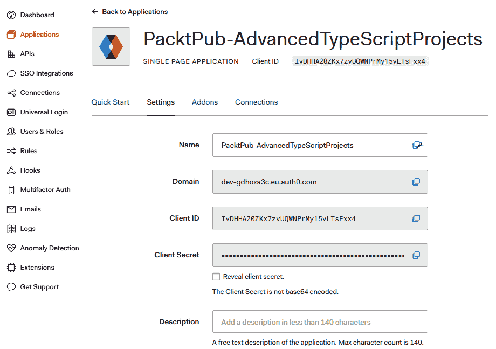The image size is (496, 349).
Task: Click the Extensions chip icon
Action: tap(11, 268)
